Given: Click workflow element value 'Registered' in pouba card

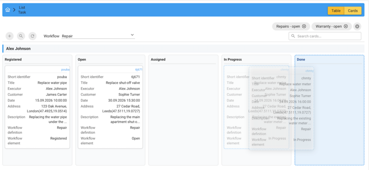Looking at the screenshot, I should (59, 138).
